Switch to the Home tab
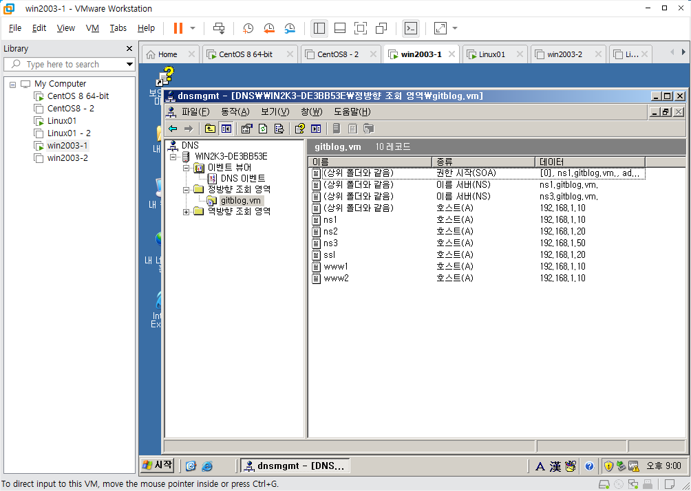Viewport: 691px width, 491px height. [x=167, y=54]
